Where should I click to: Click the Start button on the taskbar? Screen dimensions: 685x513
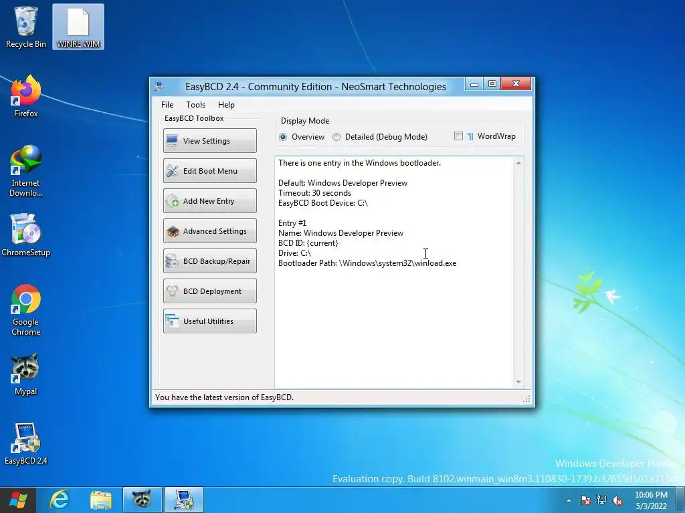click(18, 500)
